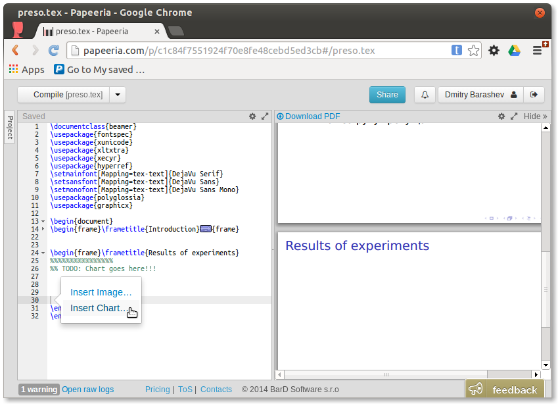Click the notifications bell button
This screenshot has width=558, height=404.
[x=425, y=95]
